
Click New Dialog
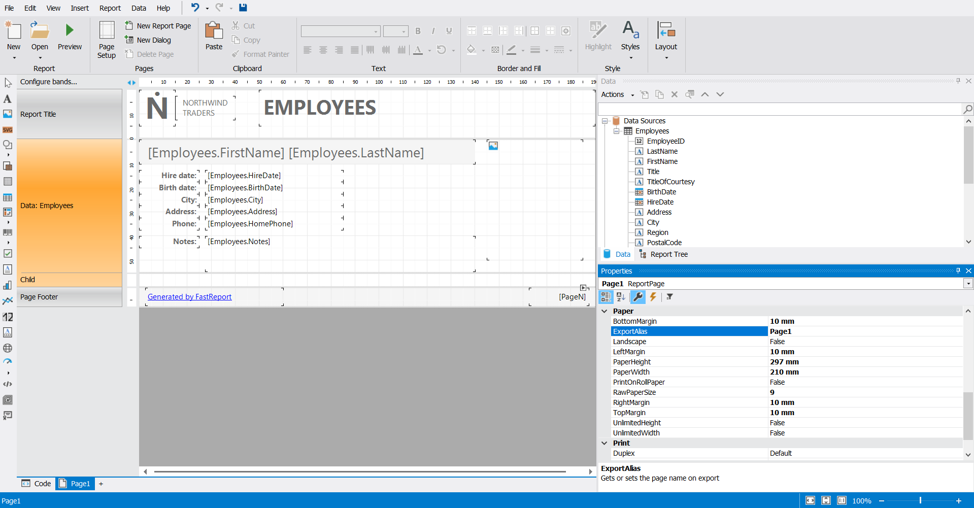[148, 40]
